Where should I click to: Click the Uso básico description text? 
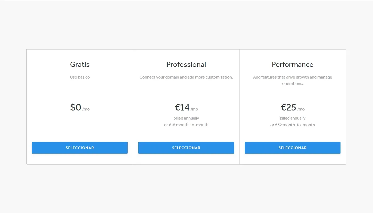pos(80,77)
